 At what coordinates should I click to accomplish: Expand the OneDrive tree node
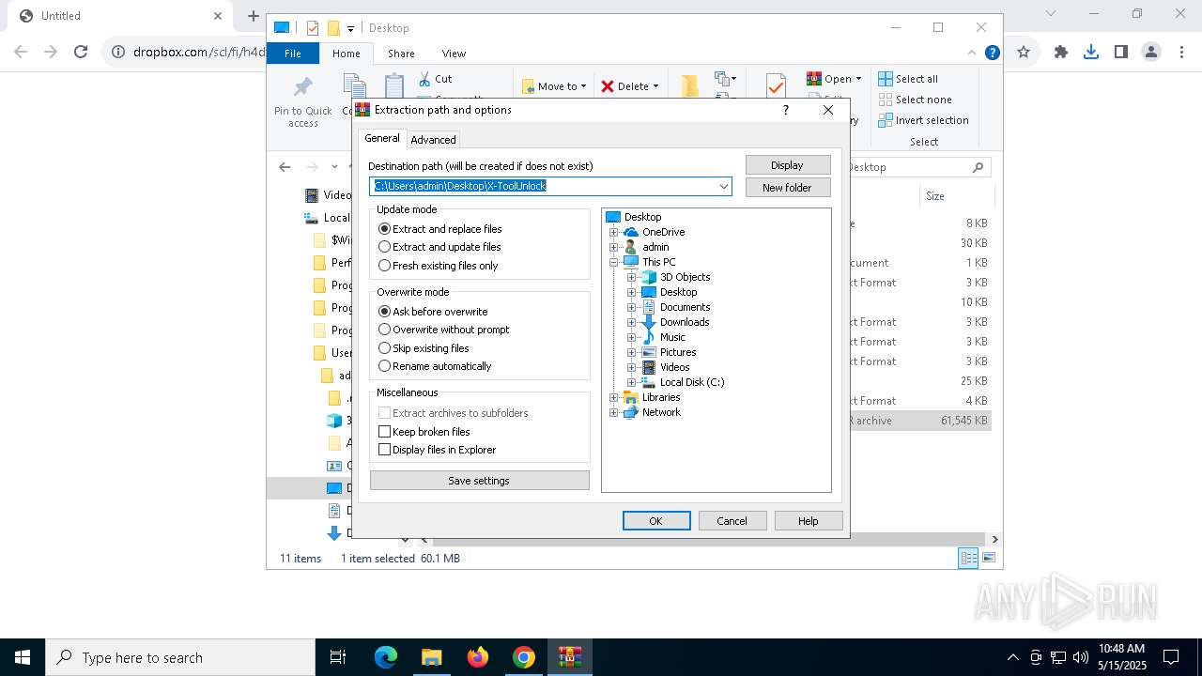tap(614, 232)
